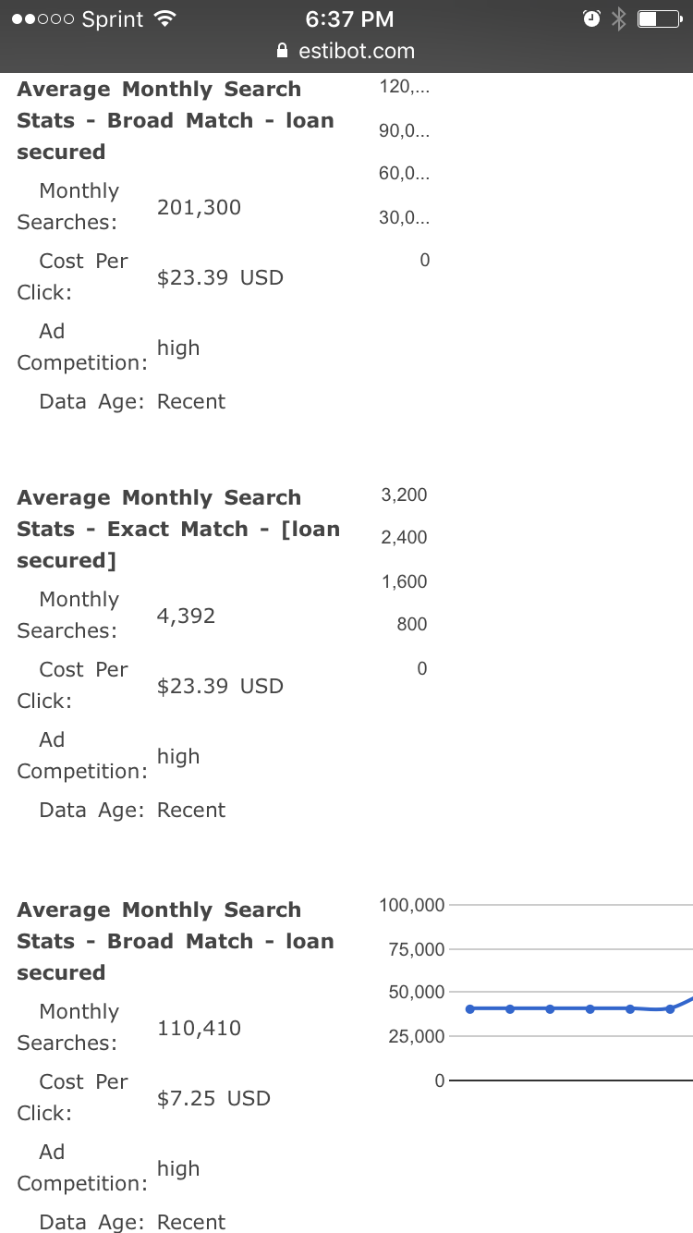
Task: Click the first data point on blue line chart
Action: (470, 1008)
